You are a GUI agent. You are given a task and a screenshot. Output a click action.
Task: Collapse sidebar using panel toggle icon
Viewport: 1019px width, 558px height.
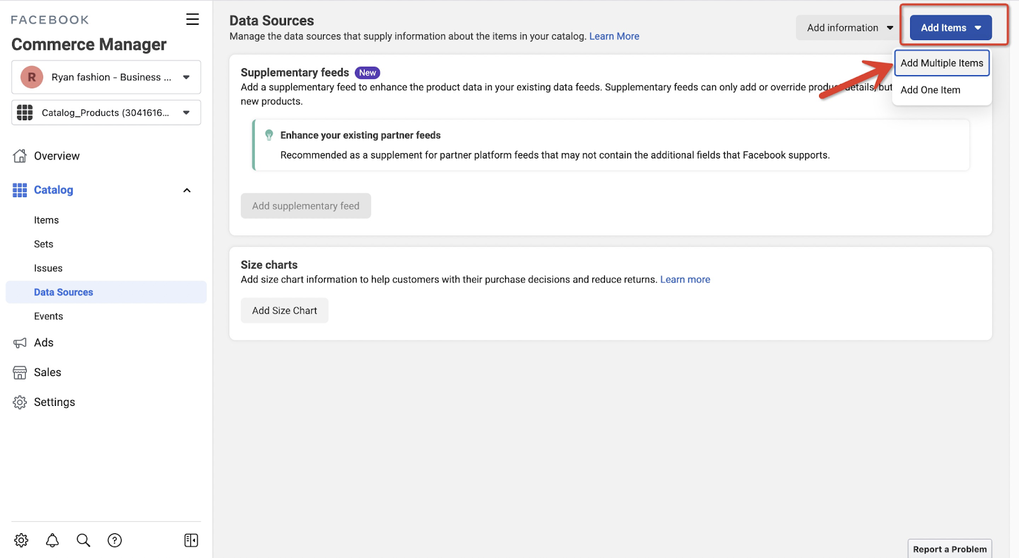pos(191,540)
